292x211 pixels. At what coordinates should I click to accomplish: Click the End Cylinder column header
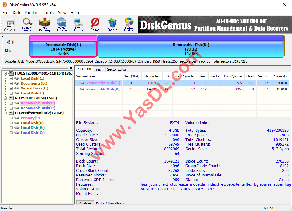point(233,76)
